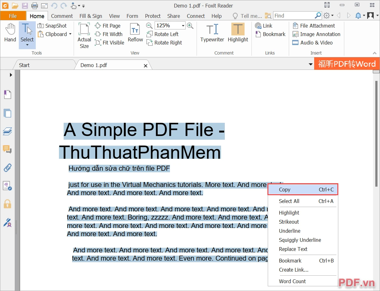Set view to Actual Size

click(x=84, y=35)
